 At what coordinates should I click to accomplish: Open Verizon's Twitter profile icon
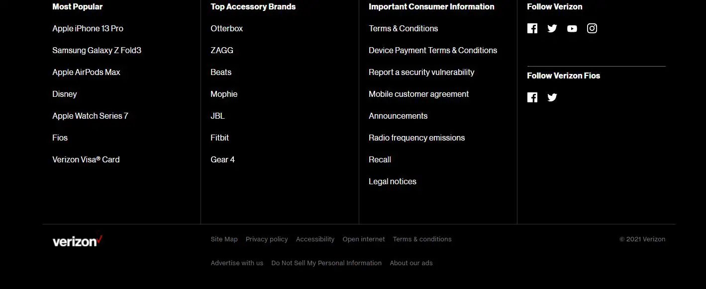[552, 28]
